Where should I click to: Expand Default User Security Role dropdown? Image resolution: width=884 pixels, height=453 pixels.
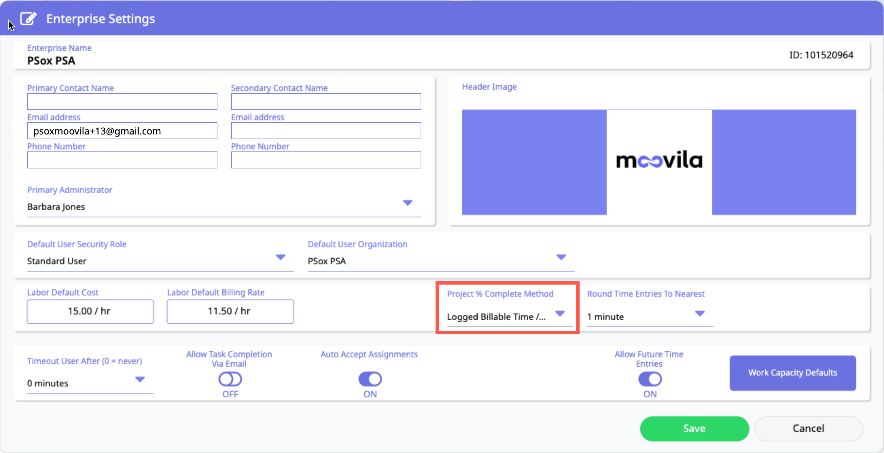pyautogui.click(x=280, y=257)
